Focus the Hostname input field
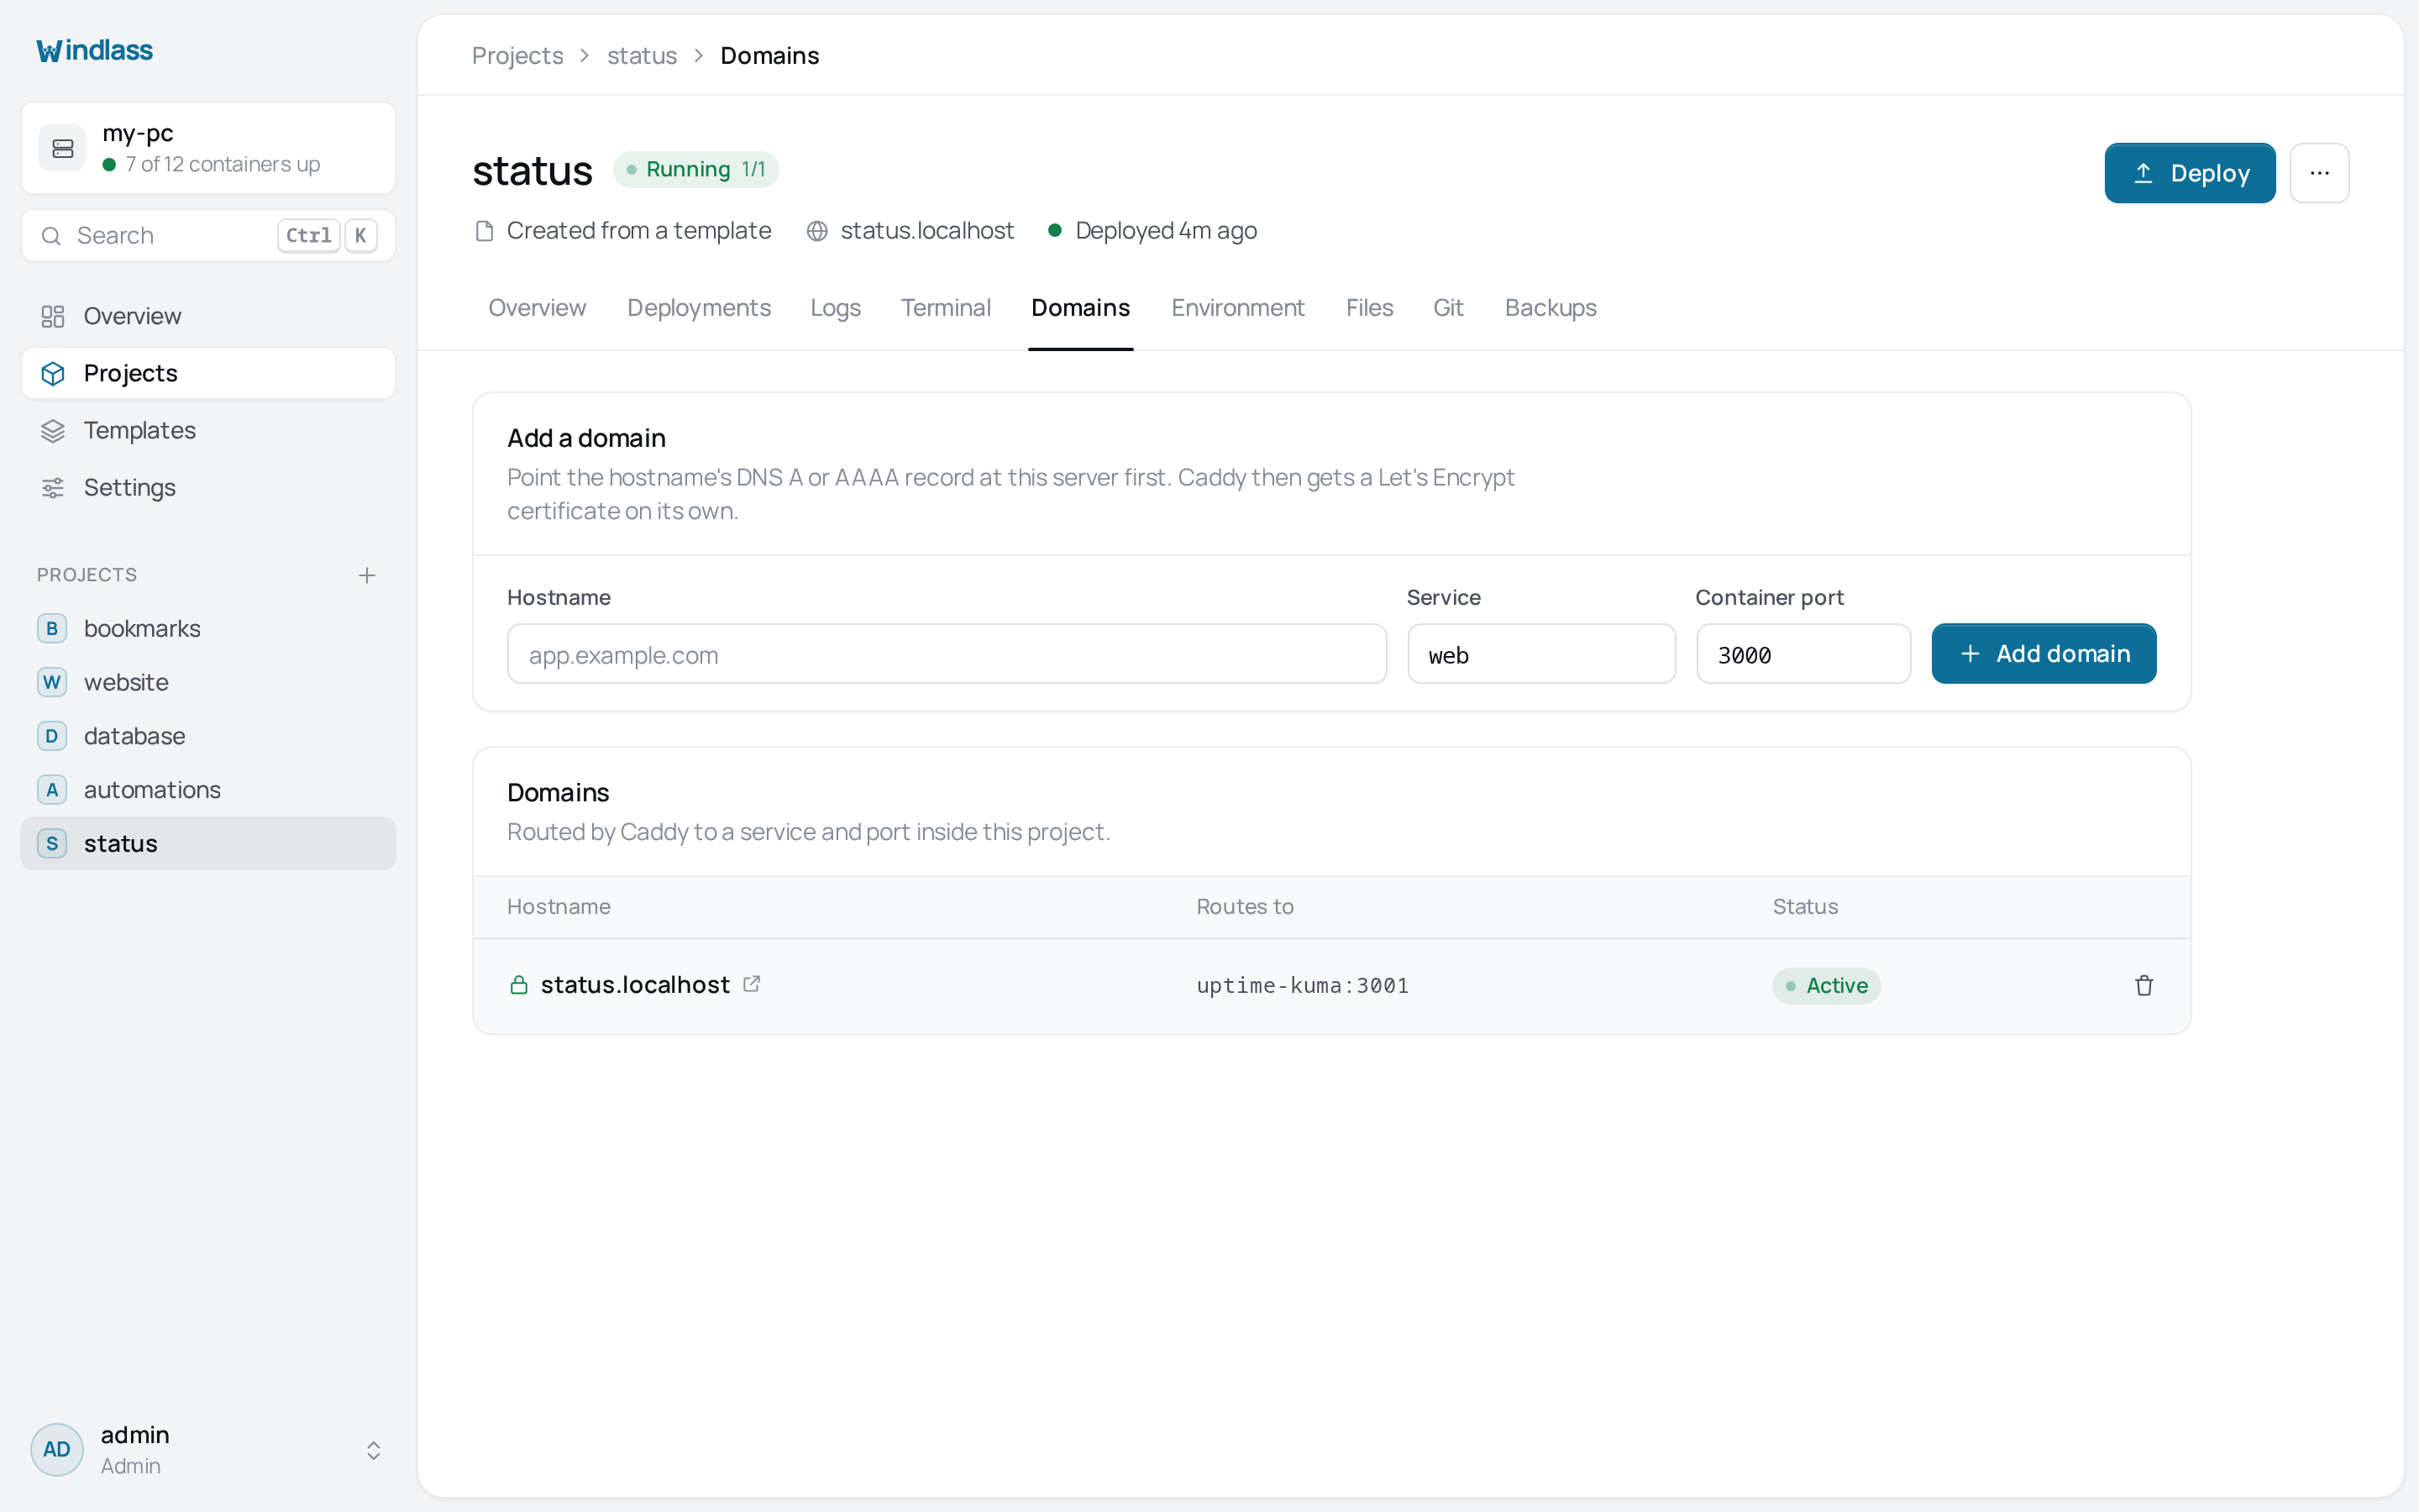Viewport: 2419px width, 1512px height. click(x=947, y=654)
